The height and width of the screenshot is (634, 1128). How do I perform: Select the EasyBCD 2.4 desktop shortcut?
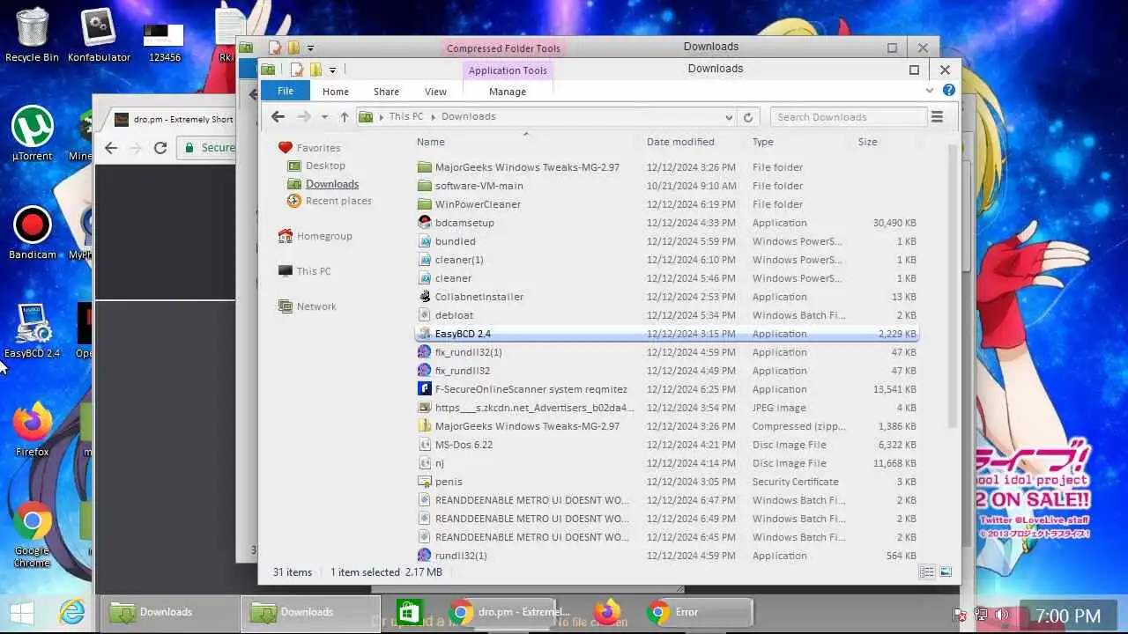tap(33, 332)
